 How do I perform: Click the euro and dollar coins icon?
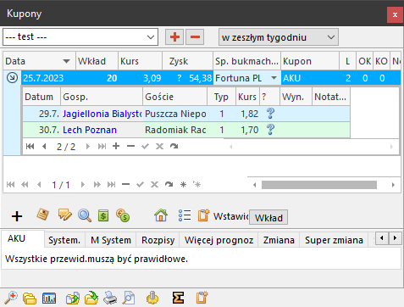pyautogui.click(x=123, y=215)
